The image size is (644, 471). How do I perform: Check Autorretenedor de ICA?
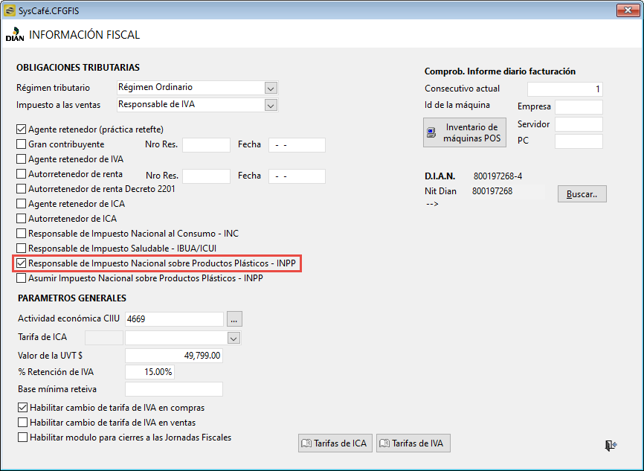click(21, 219)
